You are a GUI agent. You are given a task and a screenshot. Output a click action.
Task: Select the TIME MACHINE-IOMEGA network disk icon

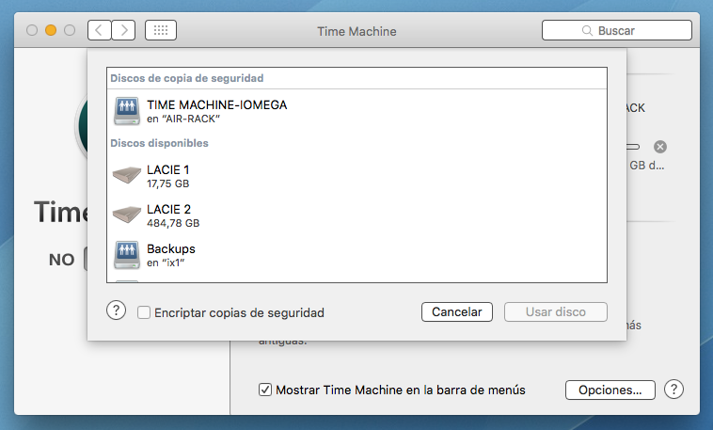(126, 111)
